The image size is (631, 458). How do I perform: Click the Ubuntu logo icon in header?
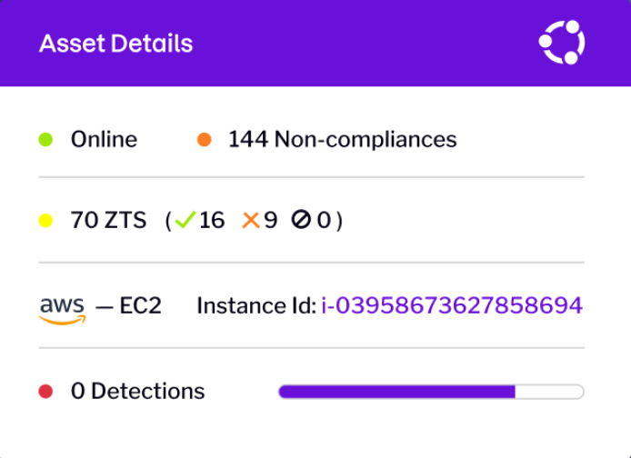click(562, 42)
